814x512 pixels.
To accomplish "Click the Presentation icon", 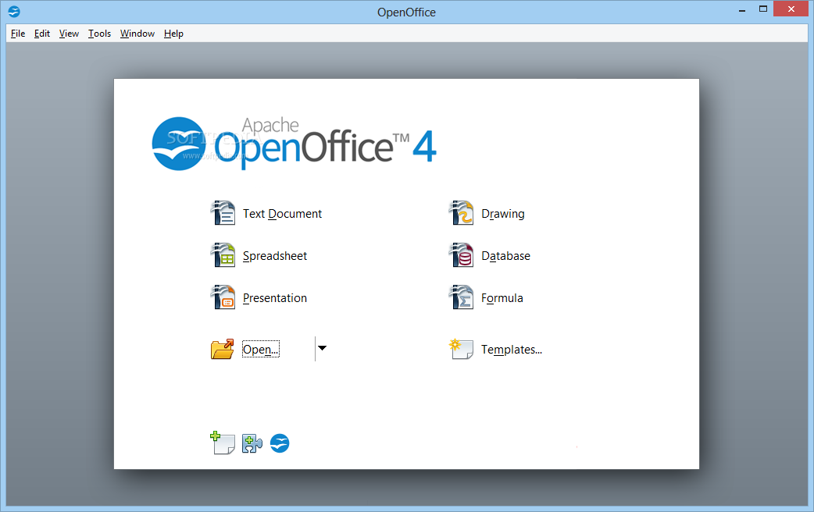I will point(223,297).
